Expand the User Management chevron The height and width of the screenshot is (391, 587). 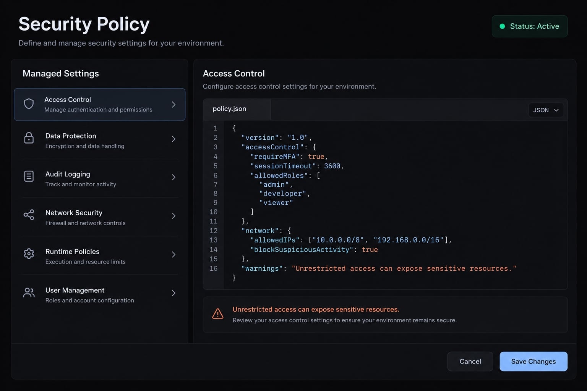(x=174, y=293)
